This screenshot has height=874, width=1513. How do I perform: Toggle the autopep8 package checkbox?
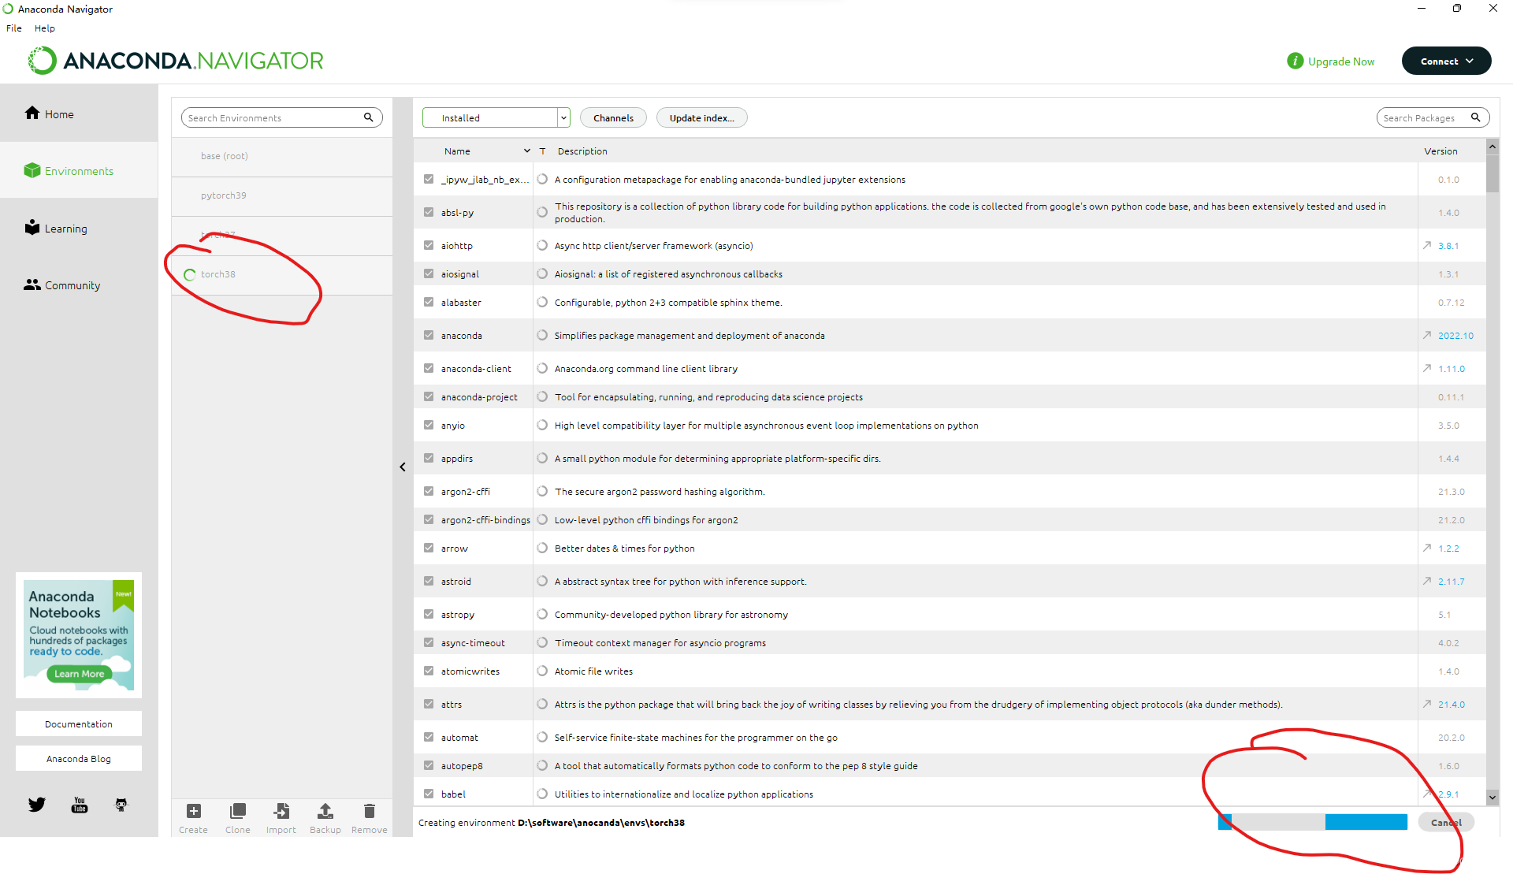pos(429,765)
